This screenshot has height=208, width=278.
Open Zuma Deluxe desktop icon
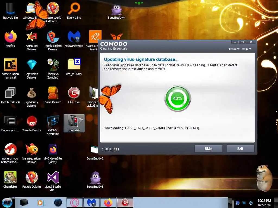[53, 95]
